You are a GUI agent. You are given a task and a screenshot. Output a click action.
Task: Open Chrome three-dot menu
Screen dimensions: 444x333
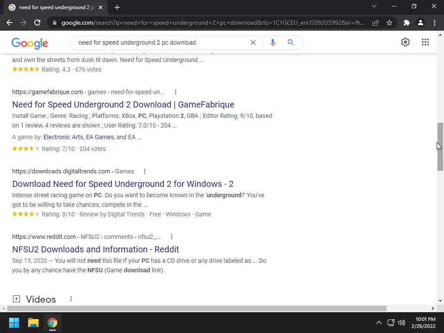coord(434,23)
